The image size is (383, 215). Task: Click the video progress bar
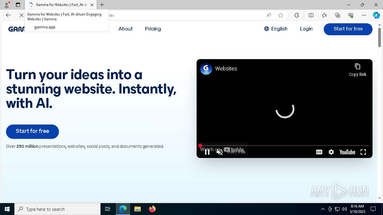[x=284, y=146]
